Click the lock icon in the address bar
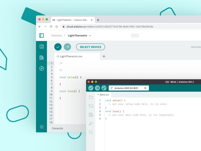 click(63, 27)
